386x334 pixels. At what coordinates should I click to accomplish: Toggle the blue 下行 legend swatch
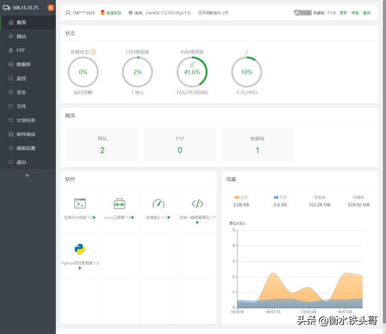point(276,197)
